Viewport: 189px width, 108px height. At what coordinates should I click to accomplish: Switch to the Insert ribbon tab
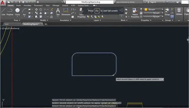18,5
